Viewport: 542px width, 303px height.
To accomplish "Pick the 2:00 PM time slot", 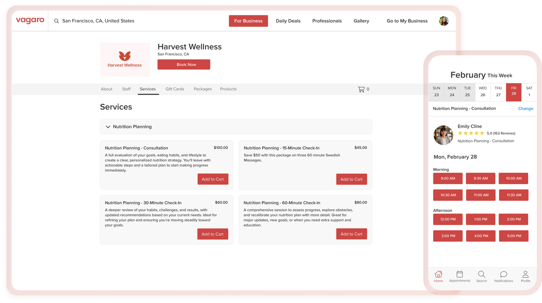I will tap(513, 219).
